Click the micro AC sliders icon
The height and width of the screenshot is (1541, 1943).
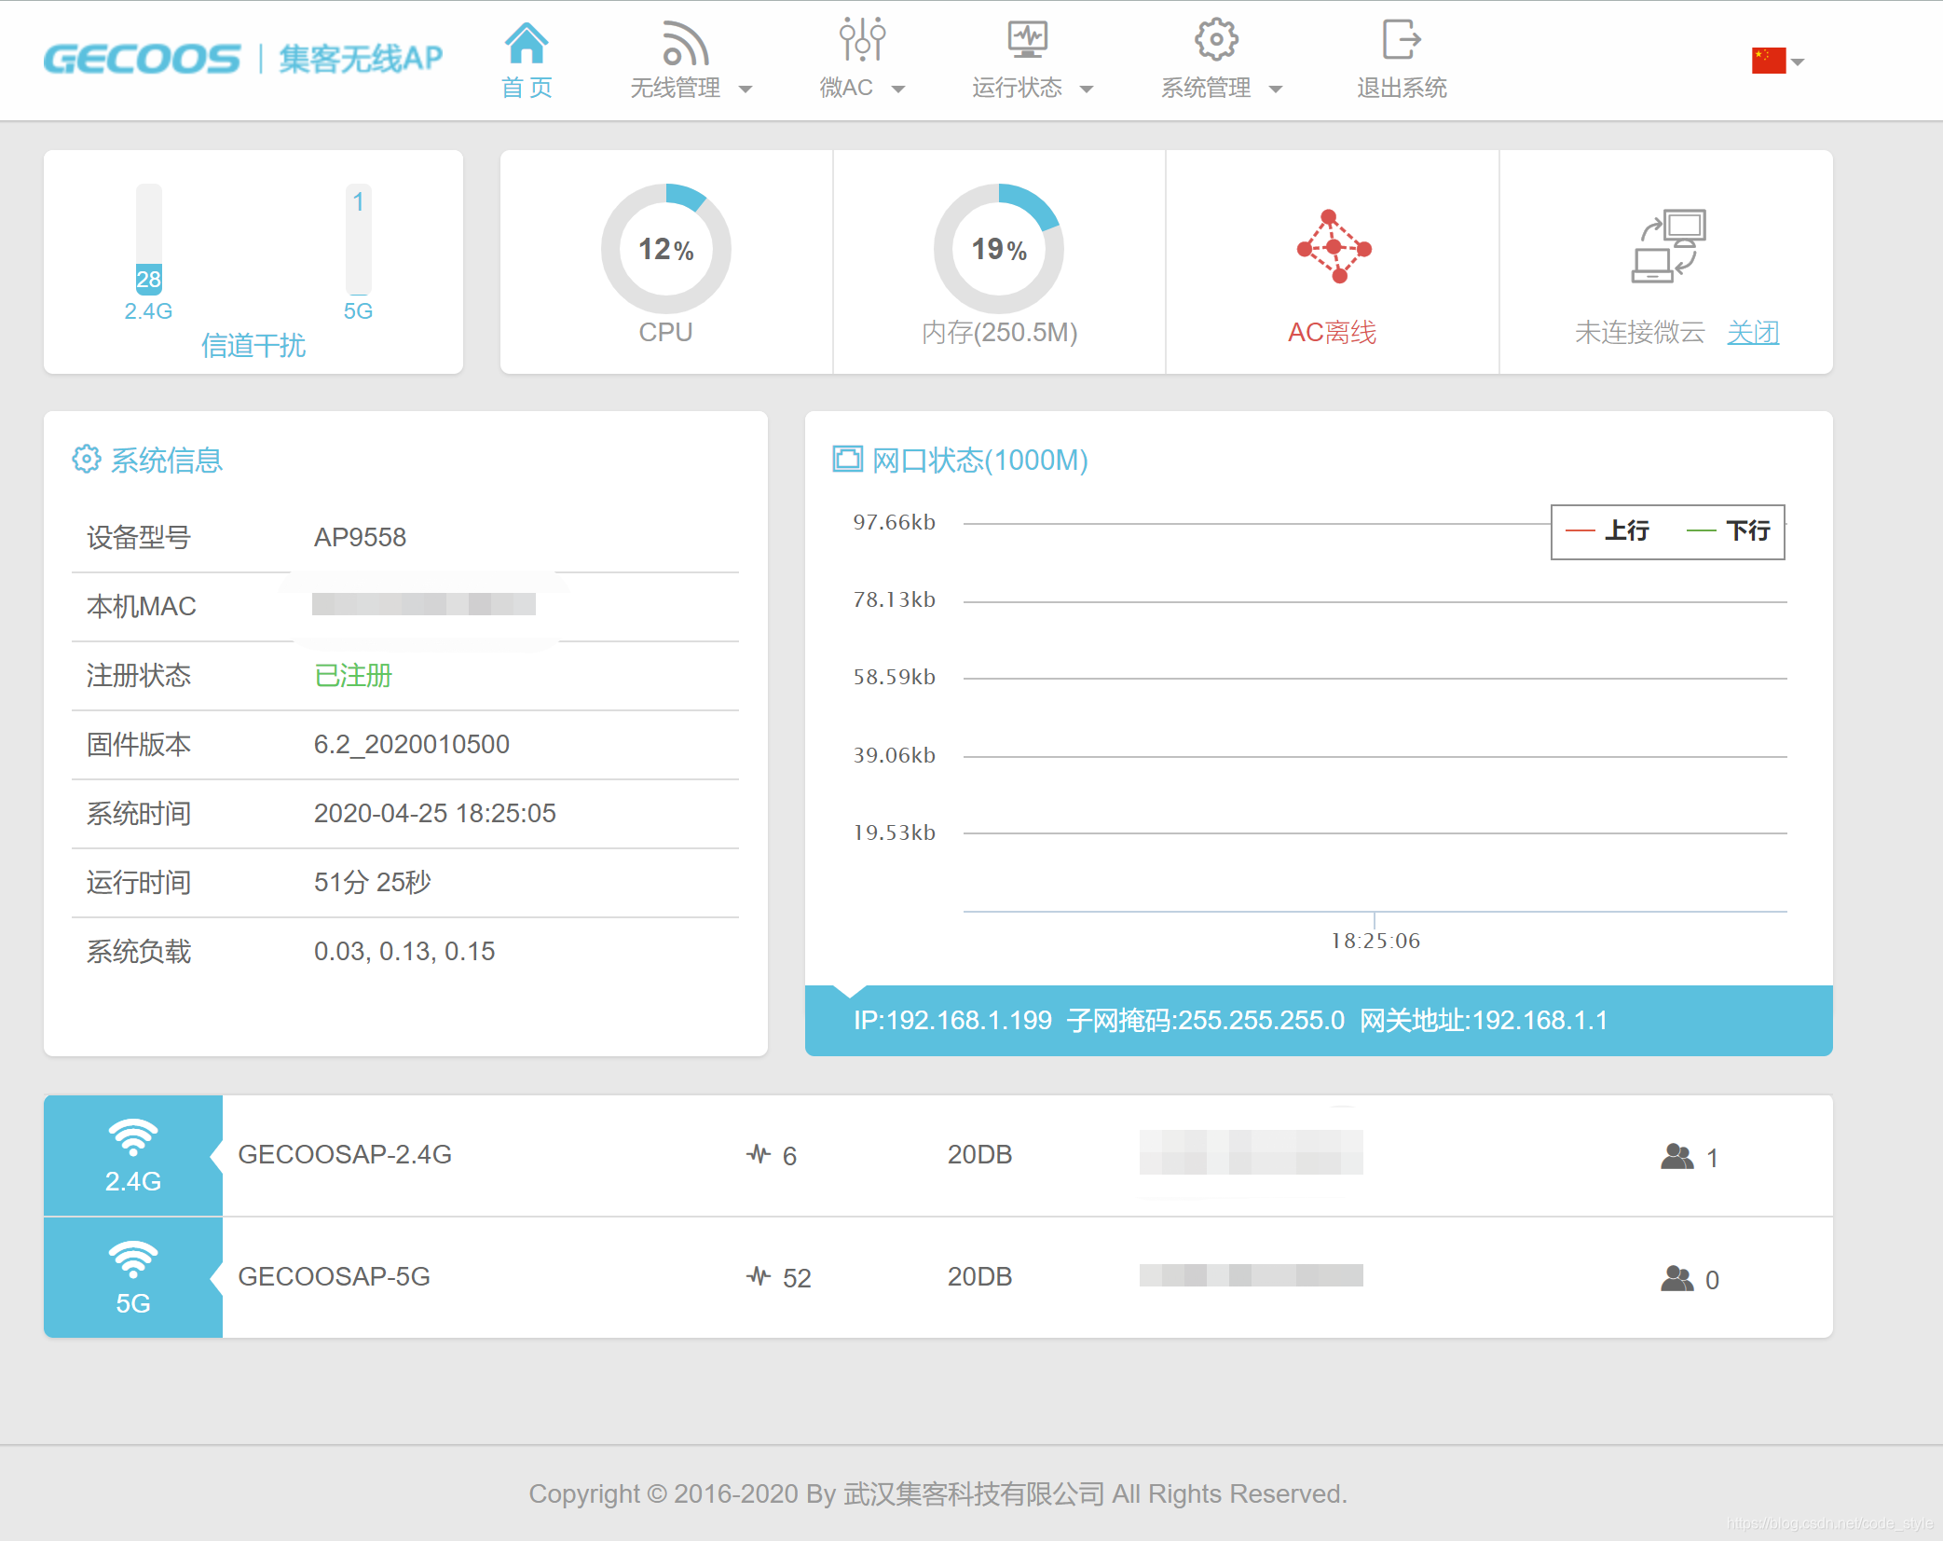(x=862, y=41)
